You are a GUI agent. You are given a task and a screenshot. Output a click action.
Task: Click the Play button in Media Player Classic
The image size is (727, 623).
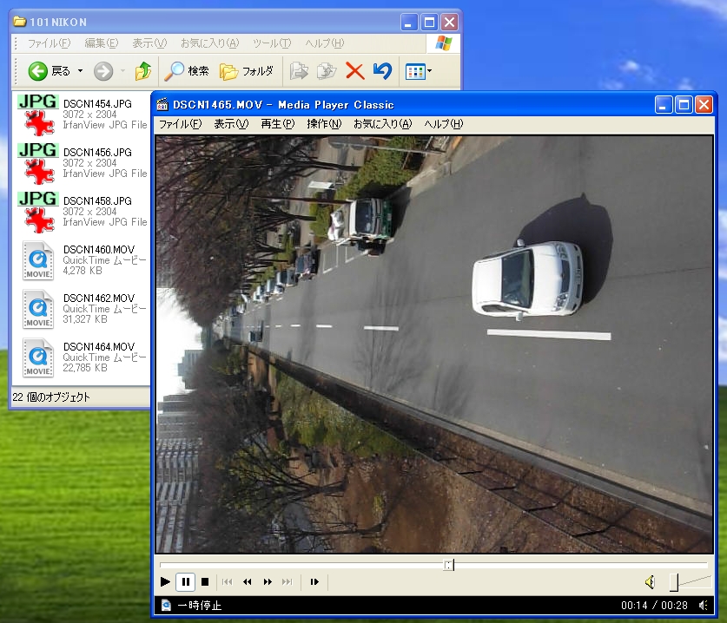165,581
